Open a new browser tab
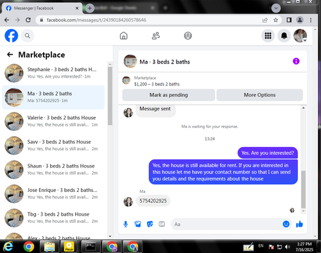Screen dimensions: 321x253 (90, 8)
